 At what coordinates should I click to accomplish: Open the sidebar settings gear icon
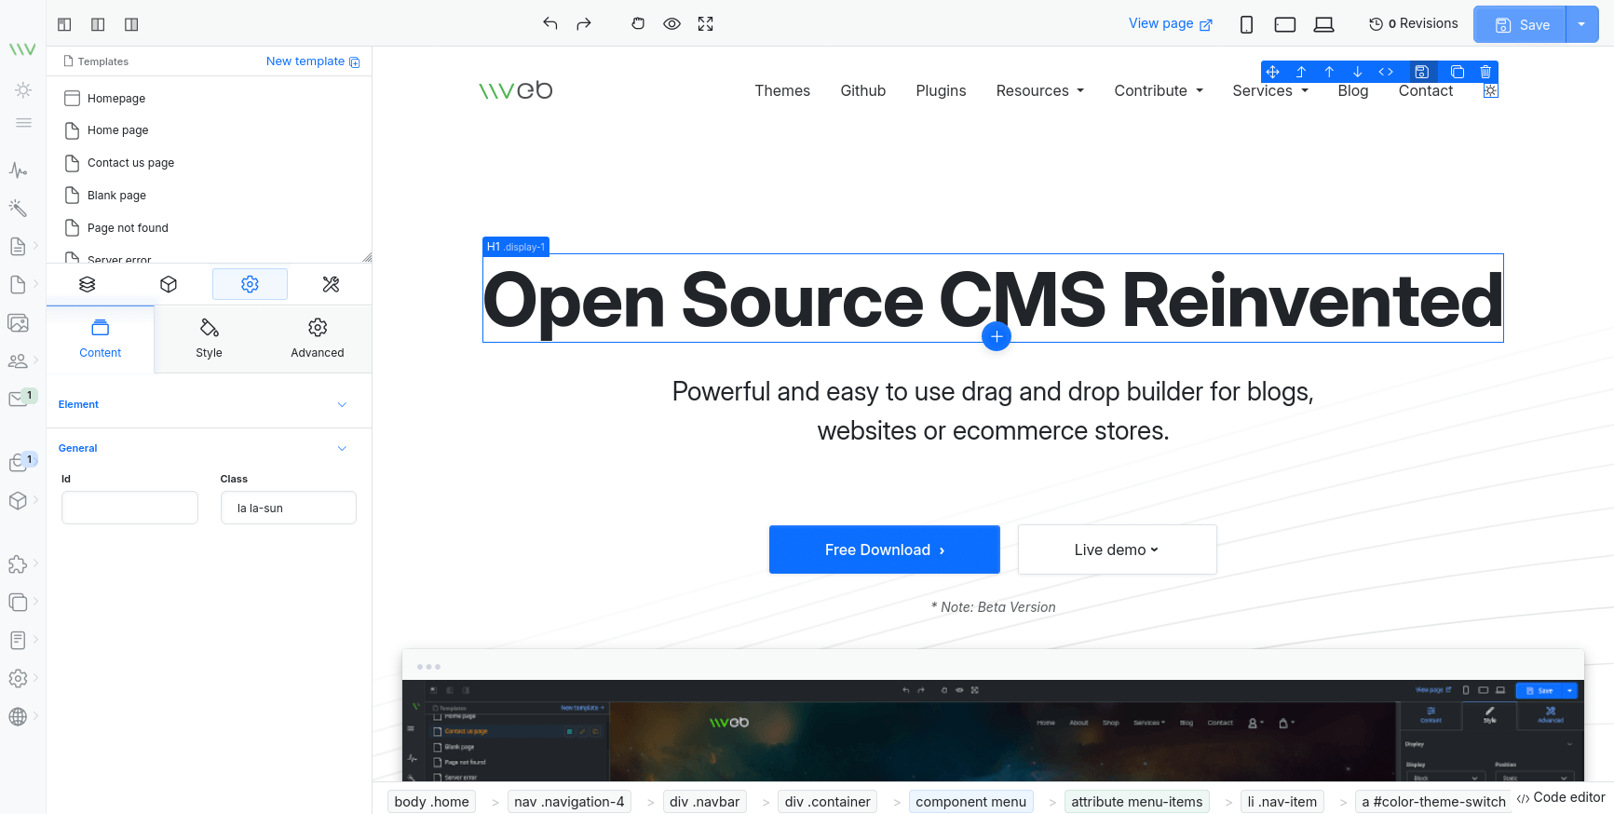tap(18, 679)
